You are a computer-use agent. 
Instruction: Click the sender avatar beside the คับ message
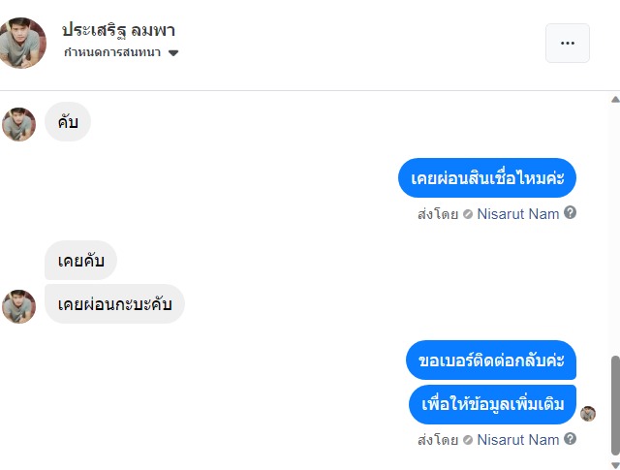[18, 124]
